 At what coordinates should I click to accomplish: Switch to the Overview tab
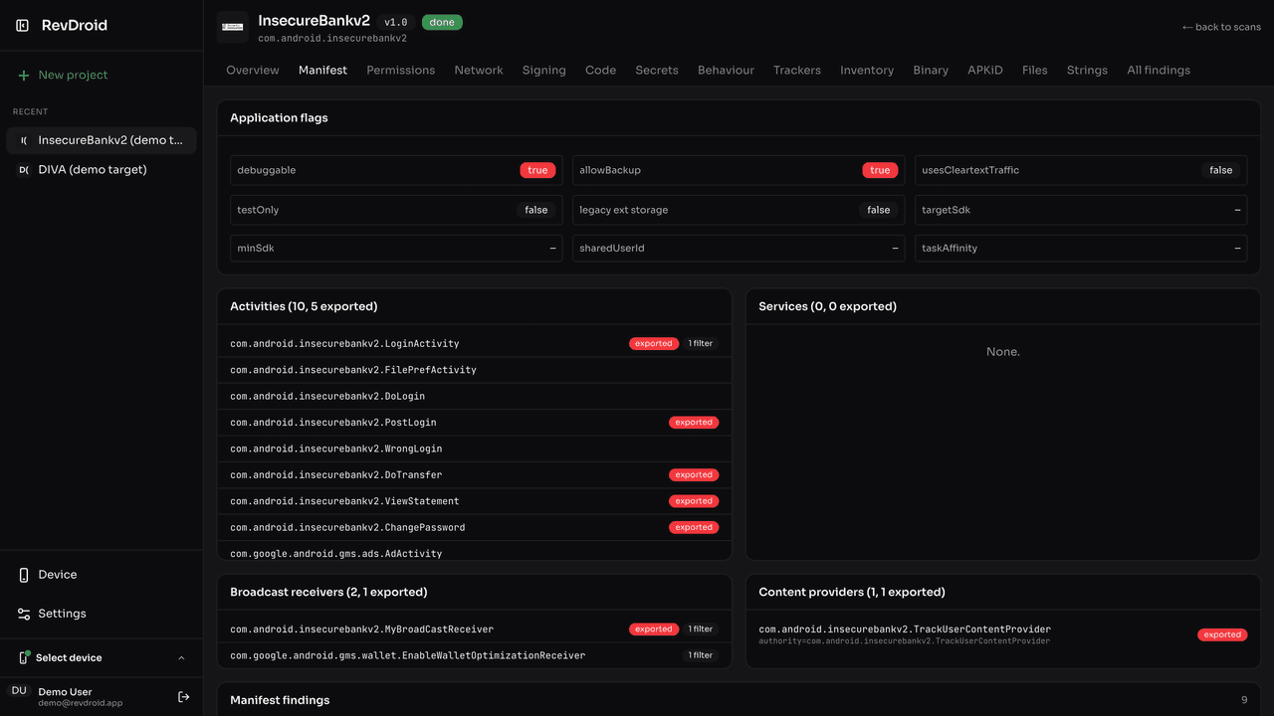(253, 71)
